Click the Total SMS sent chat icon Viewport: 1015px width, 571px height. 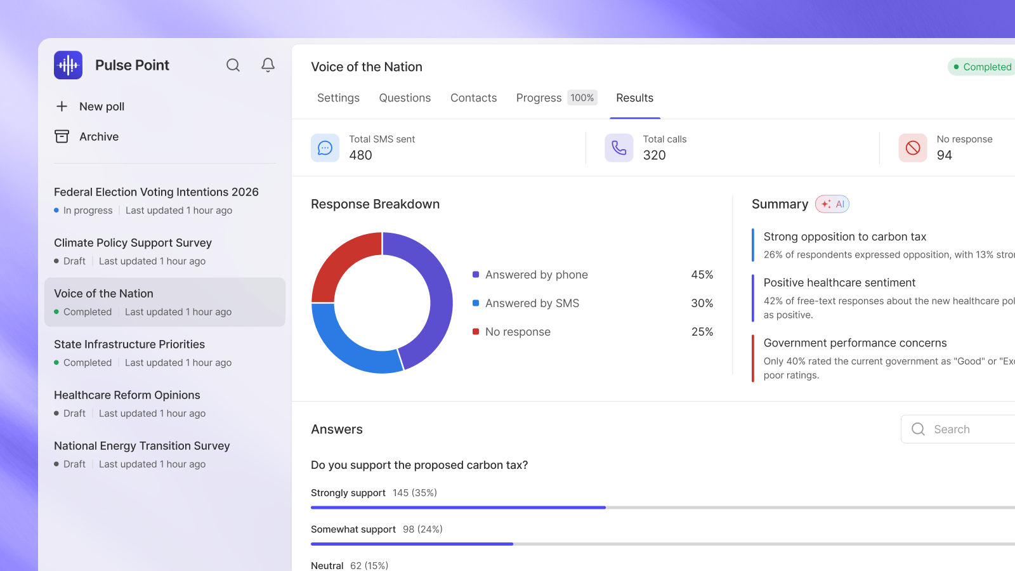(325, 148)
